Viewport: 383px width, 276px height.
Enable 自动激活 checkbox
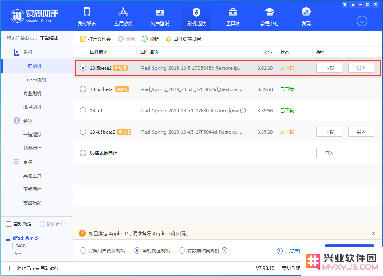pos(9,224)
